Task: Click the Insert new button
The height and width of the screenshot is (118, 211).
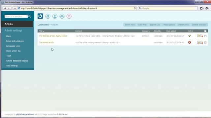Action: coord(130,25)
